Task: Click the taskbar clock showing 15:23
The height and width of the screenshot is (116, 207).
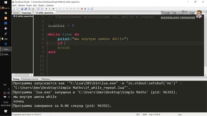Action: click(x=6, y=102)
